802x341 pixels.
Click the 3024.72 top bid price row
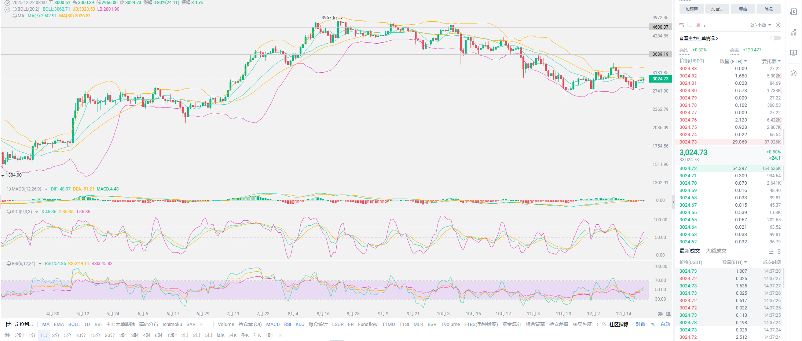[688, 168]
